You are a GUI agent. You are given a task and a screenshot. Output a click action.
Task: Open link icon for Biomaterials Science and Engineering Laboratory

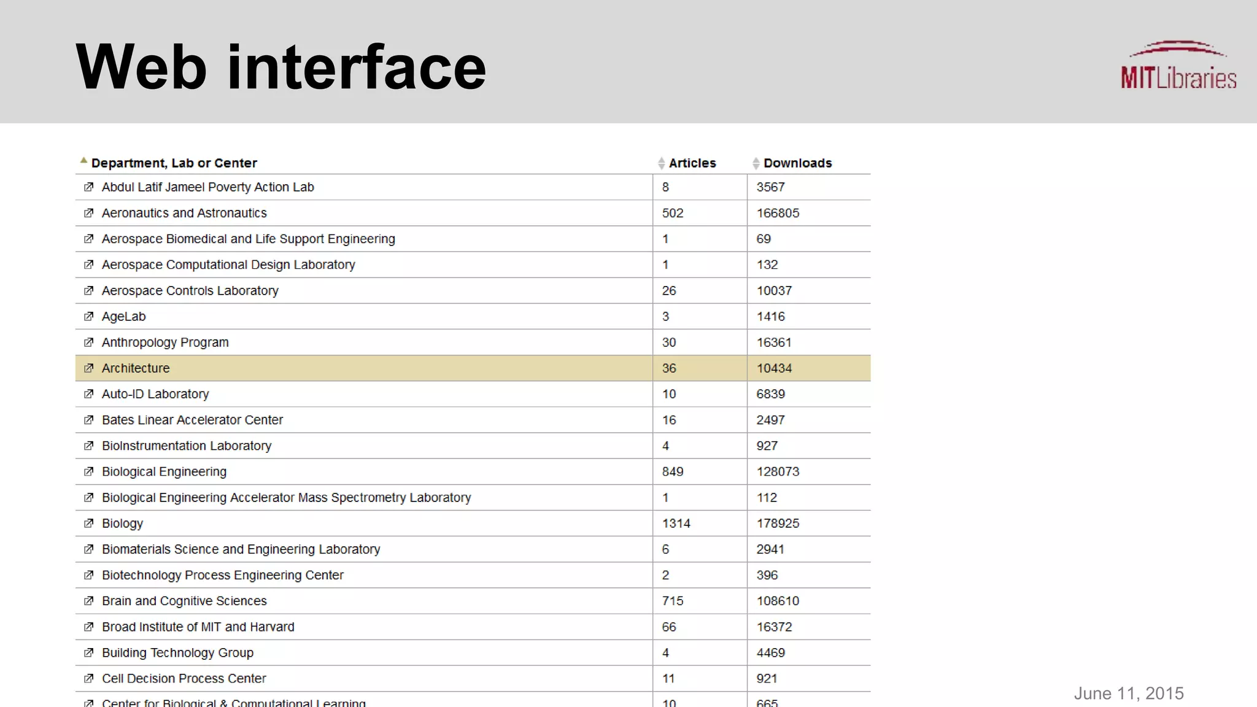click(x=89, y=549)
